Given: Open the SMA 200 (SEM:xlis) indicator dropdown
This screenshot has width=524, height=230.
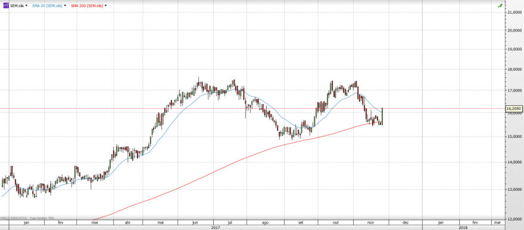Looking at the screenshot, I should tap(105, 6).
